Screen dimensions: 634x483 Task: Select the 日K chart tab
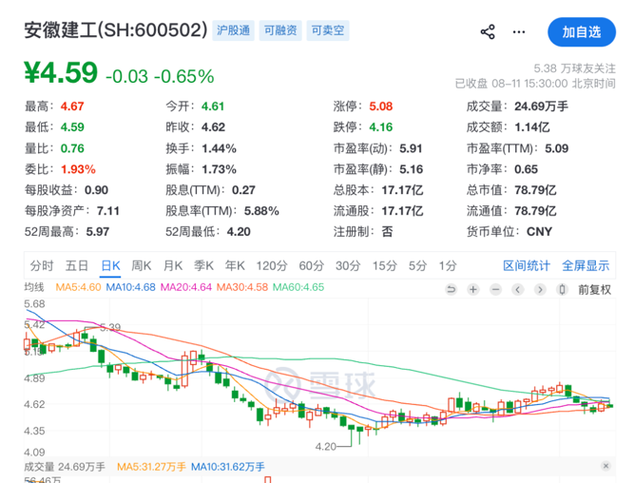110,266
